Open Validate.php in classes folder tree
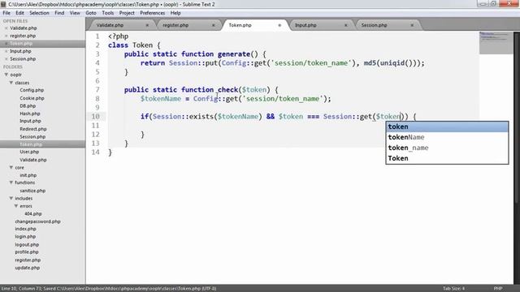Screen dimensions: 520x292 point(33,160)
